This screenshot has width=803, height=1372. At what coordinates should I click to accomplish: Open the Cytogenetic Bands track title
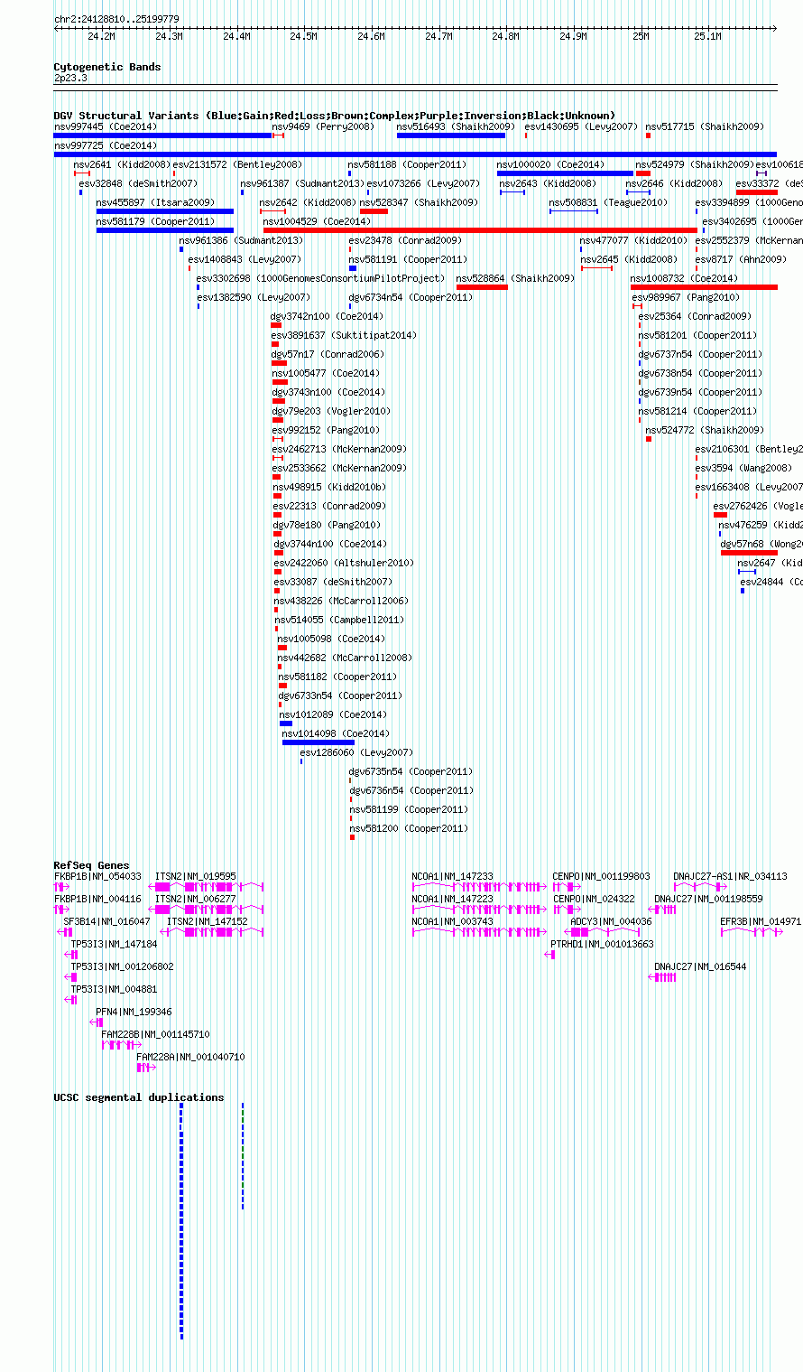click(107, 67)
